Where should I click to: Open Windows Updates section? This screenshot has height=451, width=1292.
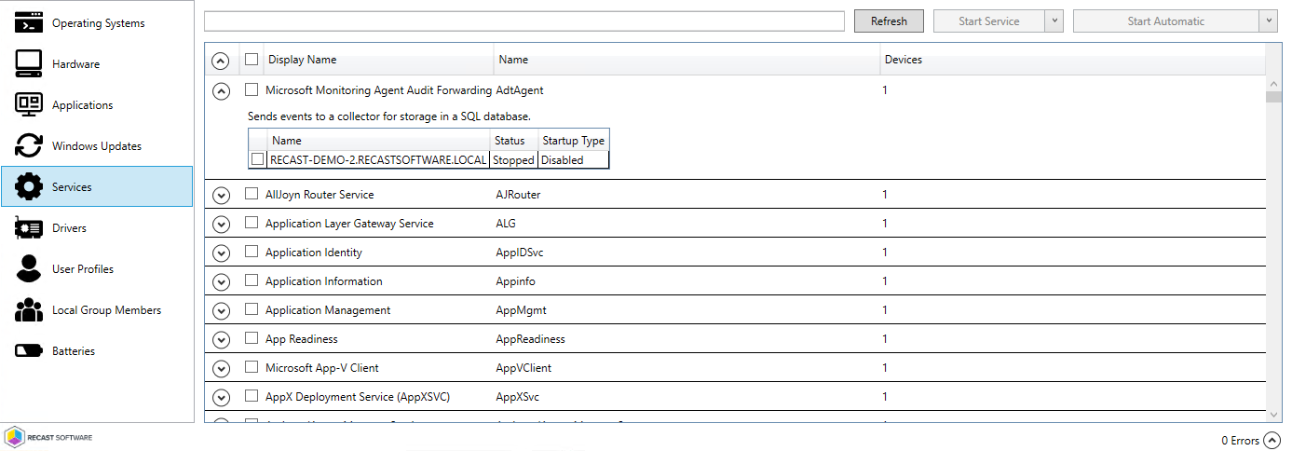[x=97, y=146]
